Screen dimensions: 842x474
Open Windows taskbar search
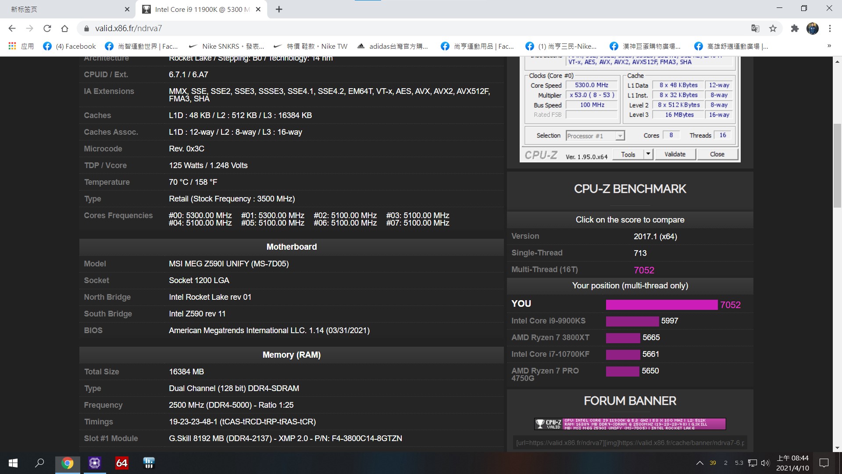tap(39, 463)
